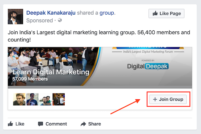Click the 57,099 Members text
This screenshot has width=201, height=134.
click(30, 79)
